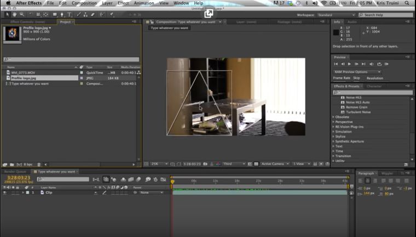
Task: Switch to the Render Queue tab
Action: tap(15, 171)
